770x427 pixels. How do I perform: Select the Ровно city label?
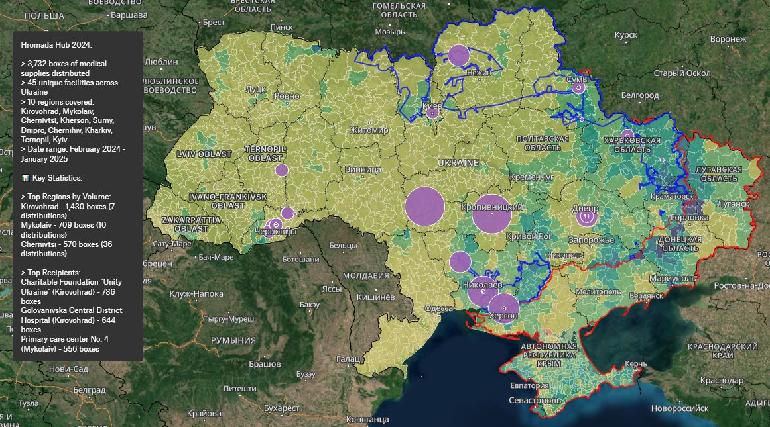click(287, 96)
